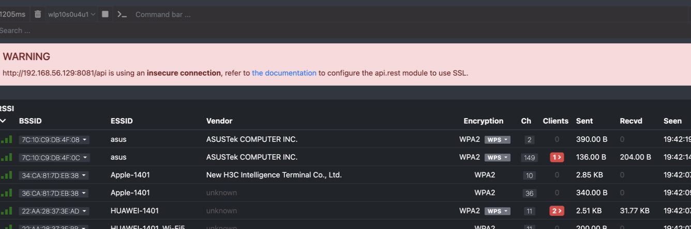Screen dimensions: 691x229
Task: Sort by the Encryption column header
Action: tap(483, 121)
